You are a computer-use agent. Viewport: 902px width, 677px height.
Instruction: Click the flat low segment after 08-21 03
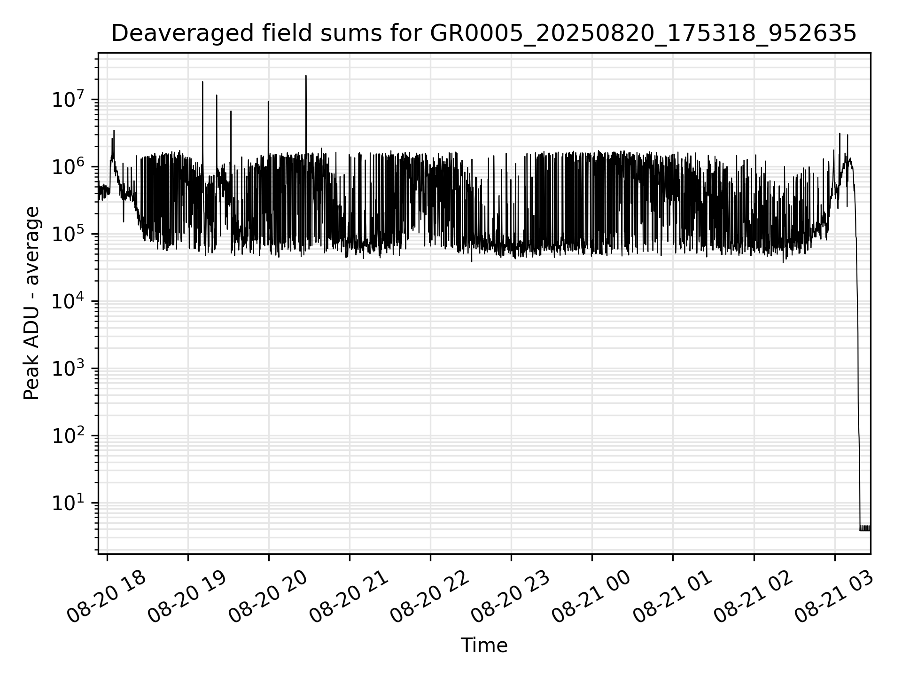tap(865, 528)
